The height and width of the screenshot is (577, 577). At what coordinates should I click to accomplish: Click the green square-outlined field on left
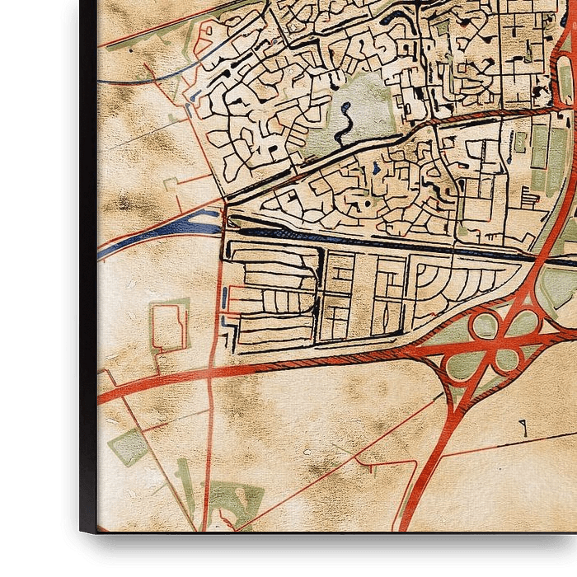coord(170,326)
